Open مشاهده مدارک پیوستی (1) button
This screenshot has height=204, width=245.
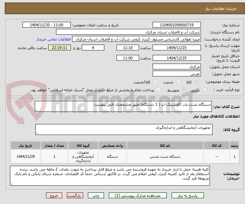pyautogui.click(x=138, y=195)
